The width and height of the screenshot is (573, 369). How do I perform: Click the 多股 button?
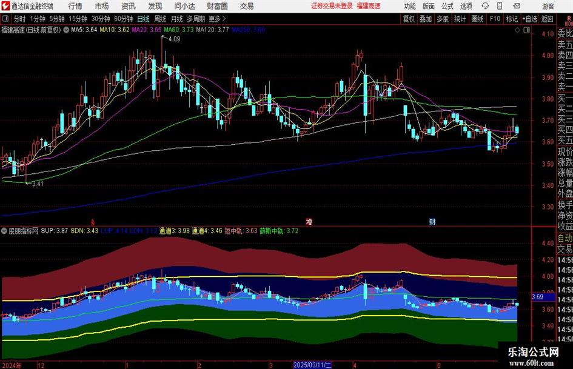(x=443, y=19)
